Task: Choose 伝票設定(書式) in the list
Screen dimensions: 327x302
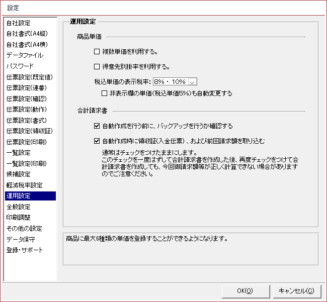Action: coord(30,121)
